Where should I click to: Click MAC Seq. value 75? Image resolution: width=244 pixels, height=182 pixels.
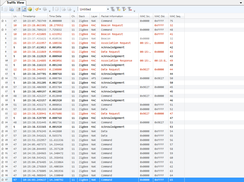[171, 21]
